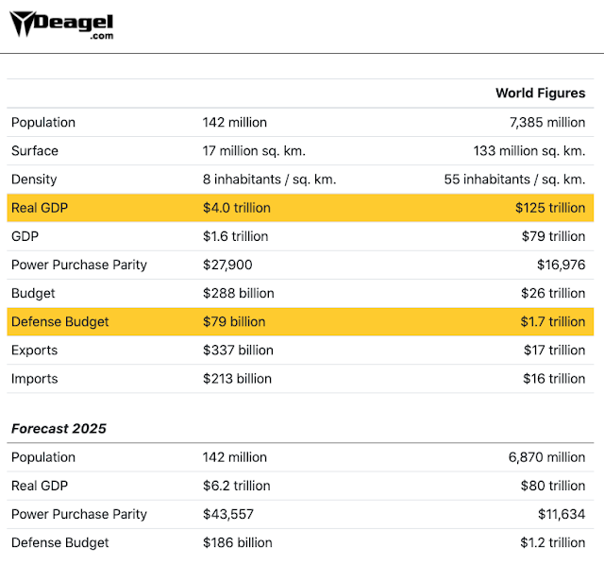Select the forecast 6,870 million world population

coord(546,457)
